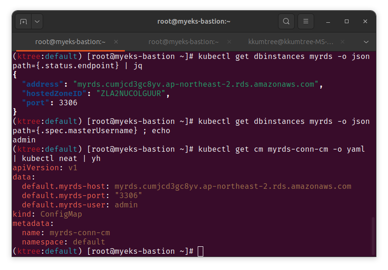Click the default.myrds-user admin value
This screenshot has width=388, height=270.
[126, 205]
